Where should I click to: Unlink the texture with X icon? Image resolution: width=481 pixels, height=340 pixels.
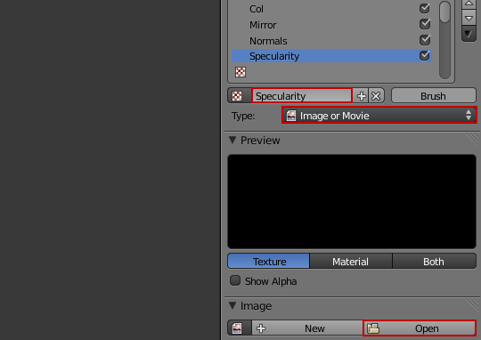(376, 96)
